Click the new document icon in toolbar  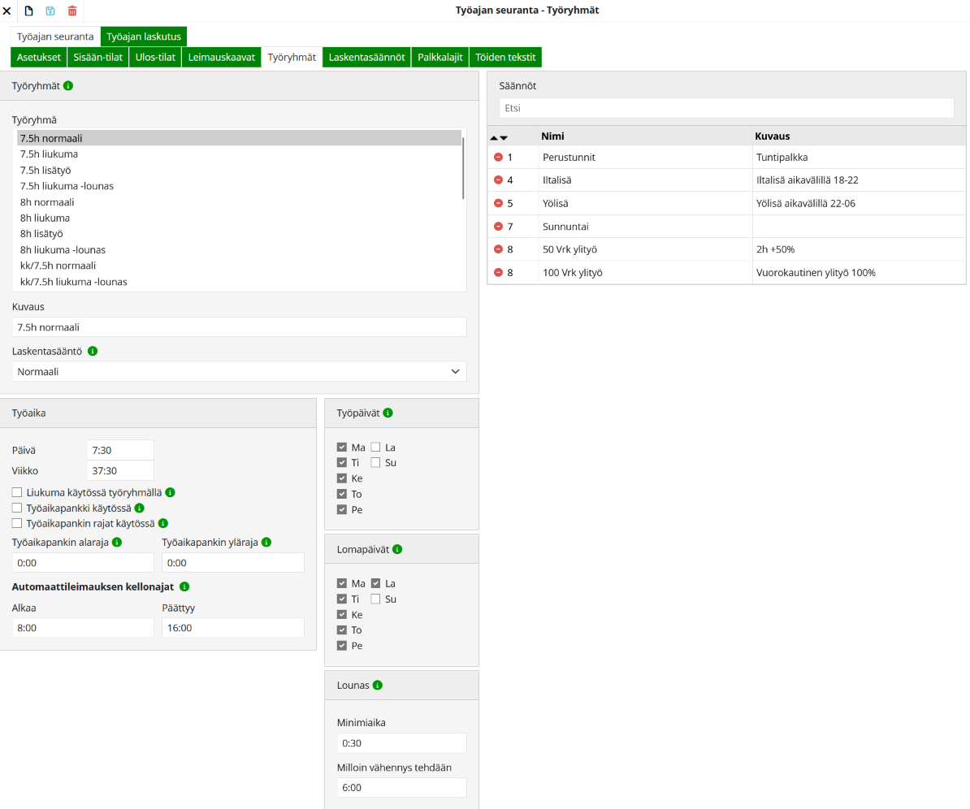(x=28, y=11)
